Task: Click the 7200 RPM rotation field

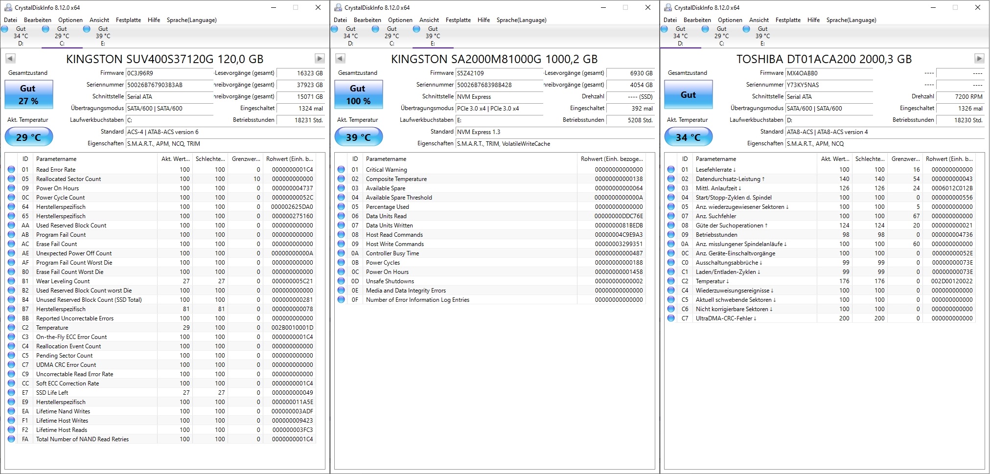Action: click(x=960, y=97)
